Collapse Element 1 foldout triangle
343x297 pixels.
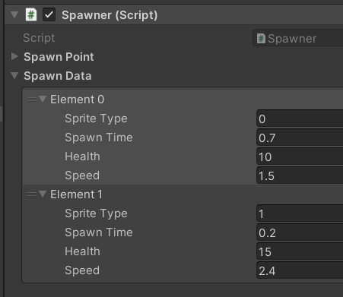(43, 194)
